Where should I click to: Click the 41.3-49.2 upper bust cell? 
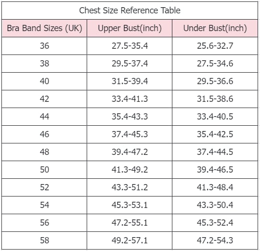tap(129, 170)
